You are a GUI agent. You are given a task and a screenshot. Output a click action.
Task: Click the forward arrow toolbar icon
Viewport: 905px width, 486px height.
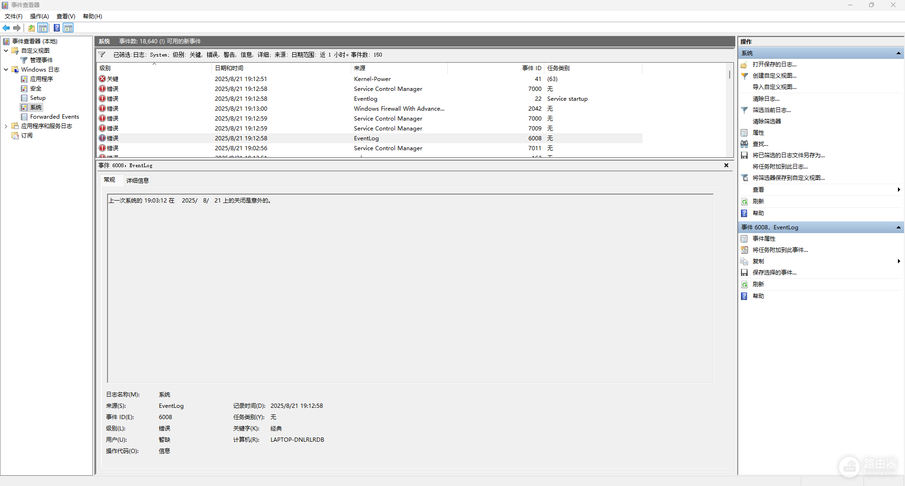[x=17, y=28]
